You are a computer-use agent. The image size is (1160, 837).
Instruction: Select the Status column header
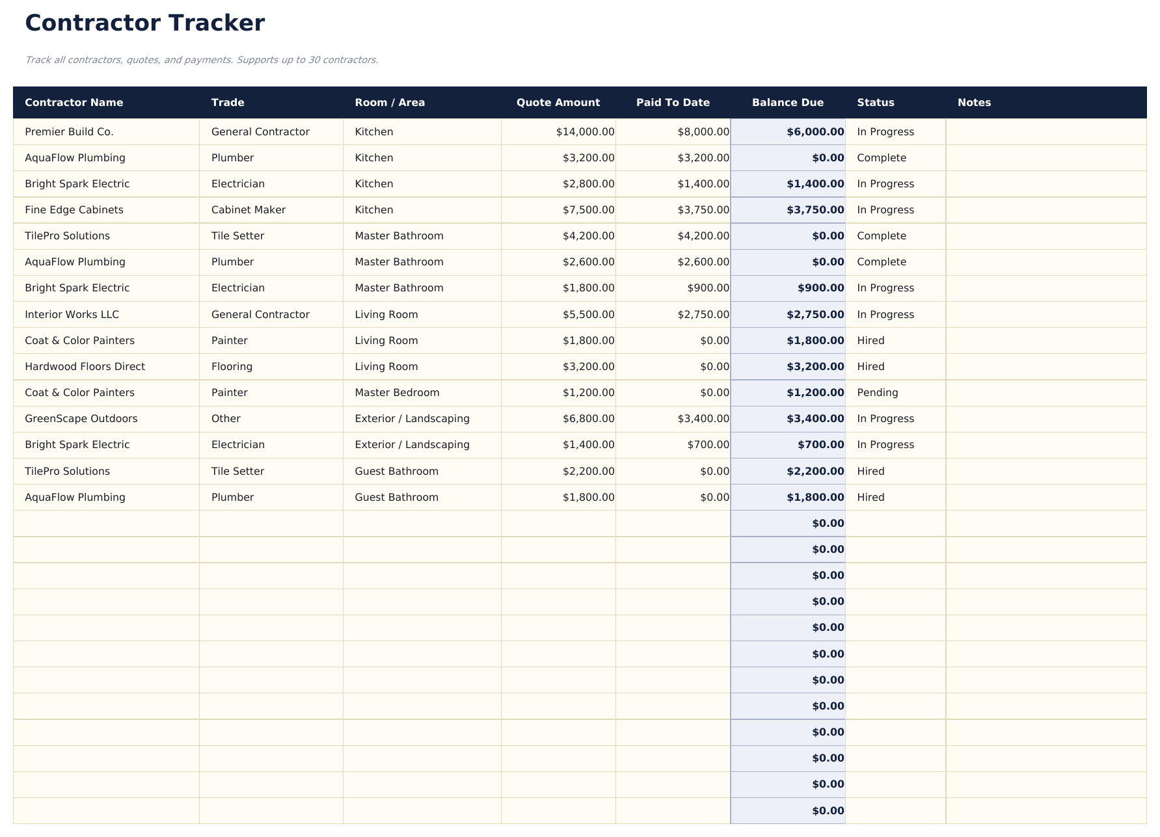pos(876,102)
